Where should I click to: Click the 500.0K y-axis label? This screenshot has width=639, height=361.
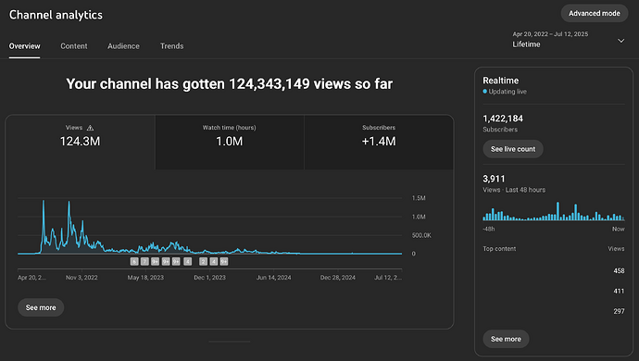[421, 235]
